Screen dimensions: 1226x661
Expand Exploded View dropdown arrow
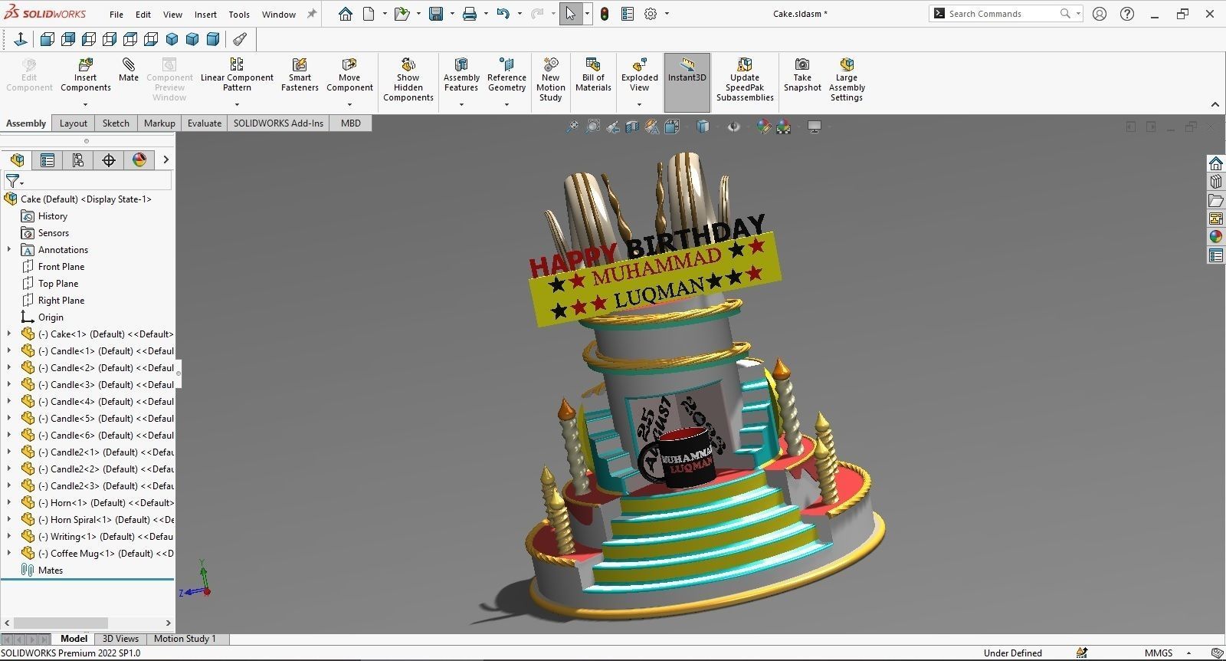pos(640,104)
